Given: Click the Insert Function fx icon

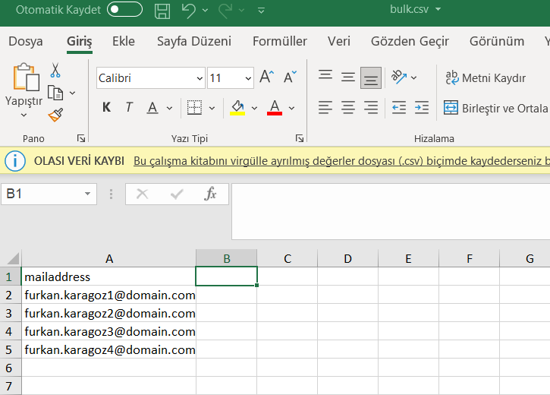Looking at the screenshot, I should (x=211, y=194).
